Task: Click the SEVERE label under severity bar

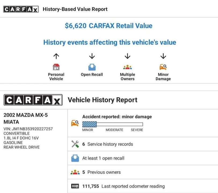Action: coord(137,130)
